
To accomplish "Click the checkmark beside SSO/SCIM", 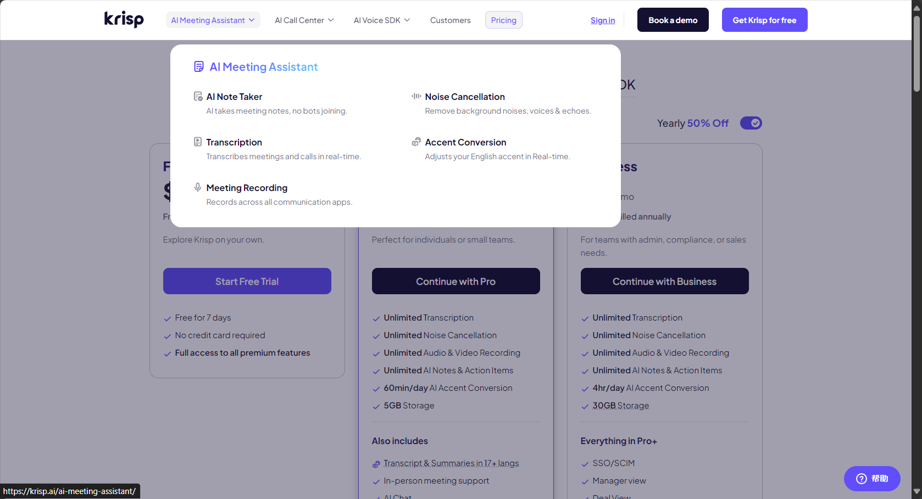I will point(585,464).
